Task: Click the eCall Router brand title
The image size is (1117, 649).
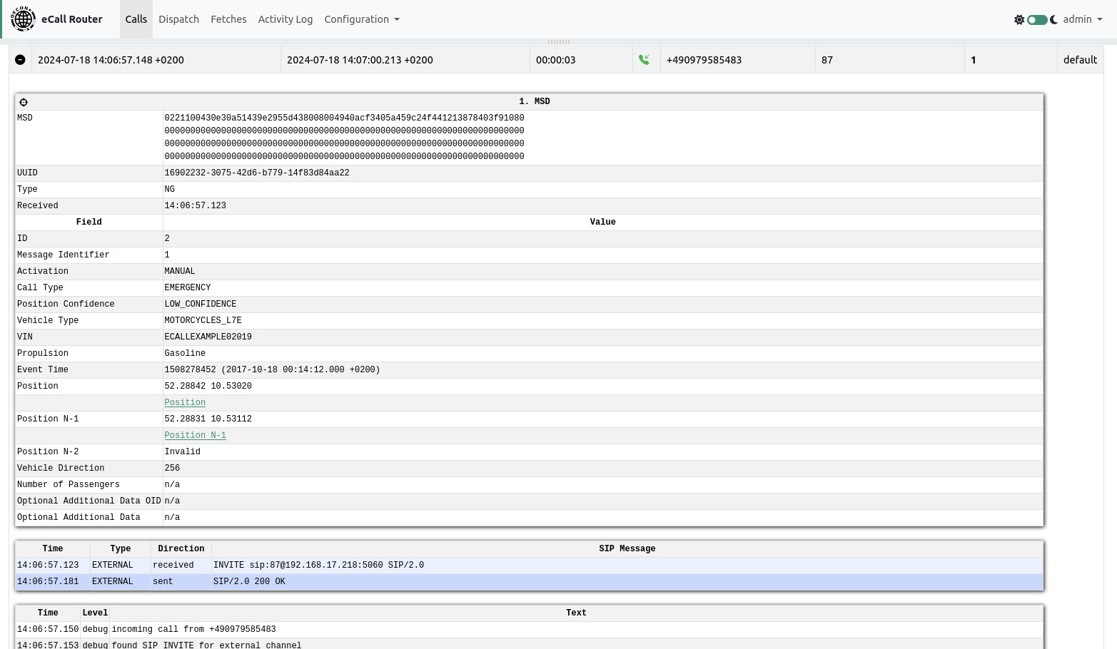Action: tap(71, 19)
